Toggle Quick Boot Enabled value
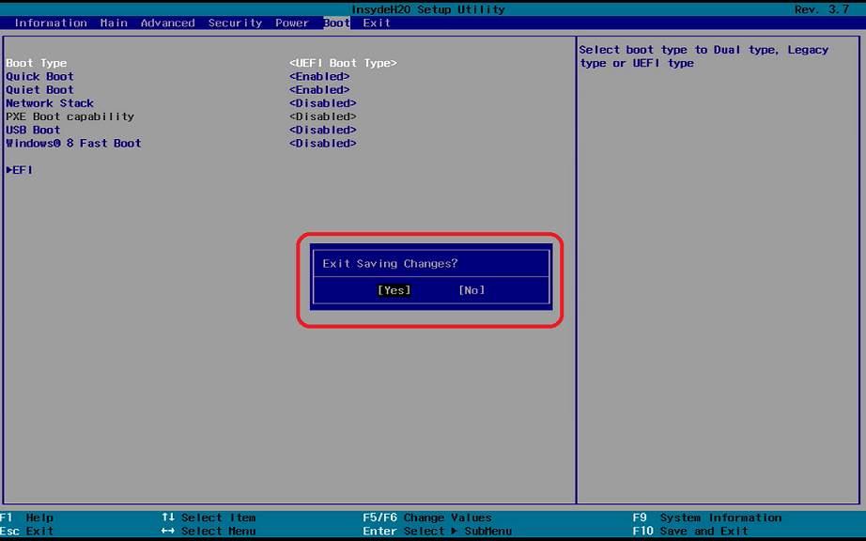This screenshot has height=541, width=866. [319, 77]
